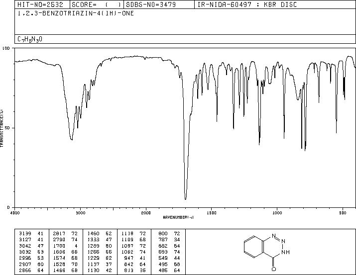This screenshot has width=356, height=275.
Task: Click the TRANSMITTANCE y-axis title
Action: point(1,128)
